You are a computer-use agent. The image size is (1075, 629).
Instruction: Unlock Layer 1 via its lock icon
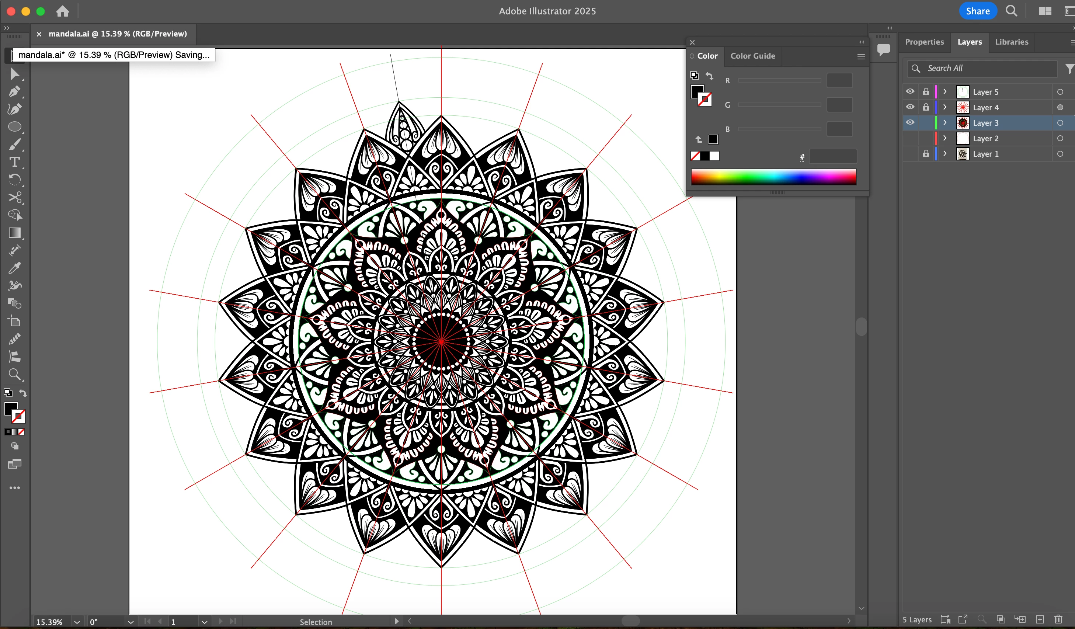(x=926, y=154)
